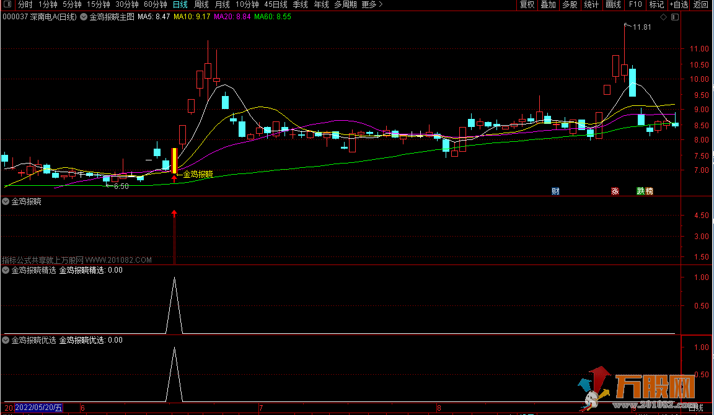714x415 pixels.
Task: Click the highlighted yellow signal candlestick
Action: pos(174,160)
